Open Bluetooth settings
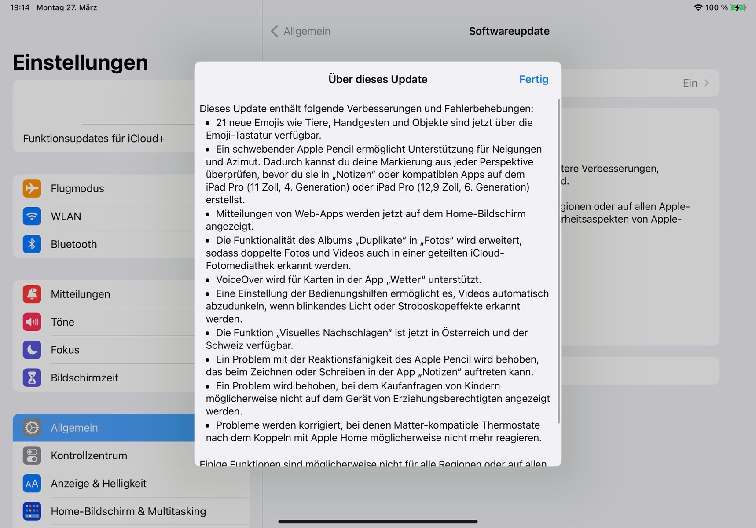Image resolution: width=756 pixels, height=528 pixels. (x=104, y=244)
